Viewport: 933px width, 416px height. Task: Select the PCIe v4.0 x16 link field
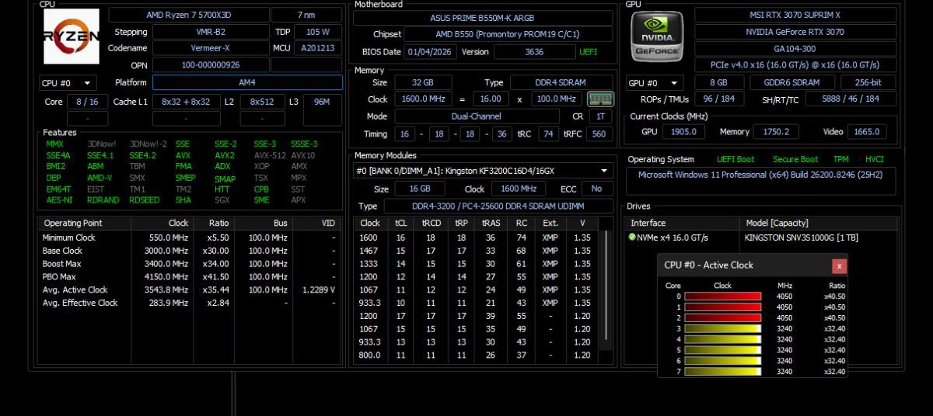tap(795, 65)
